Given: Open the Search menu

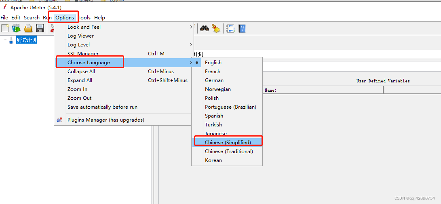Looking at the screenshot, I should pyautogui.click(x=32, y=18).
